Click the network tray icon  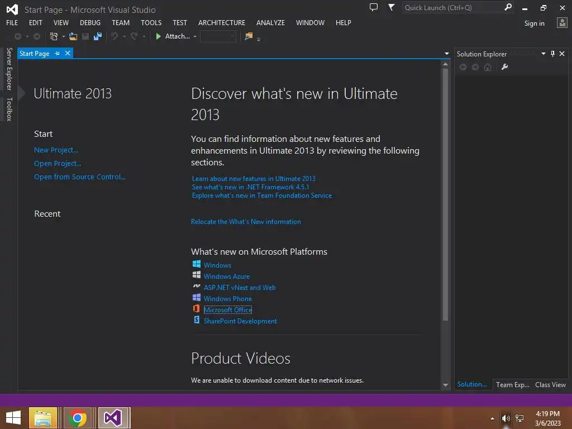pos(520,418)
